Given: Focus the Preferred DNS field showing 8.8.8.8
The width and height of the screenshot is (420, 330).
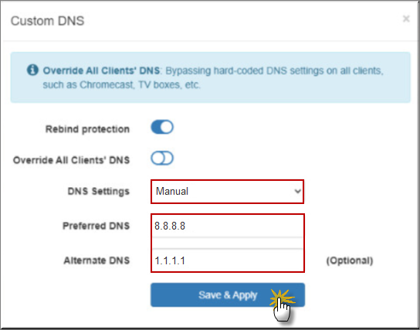Looking at the screenshot, I should pyautogui.click(x=228, y=226).
